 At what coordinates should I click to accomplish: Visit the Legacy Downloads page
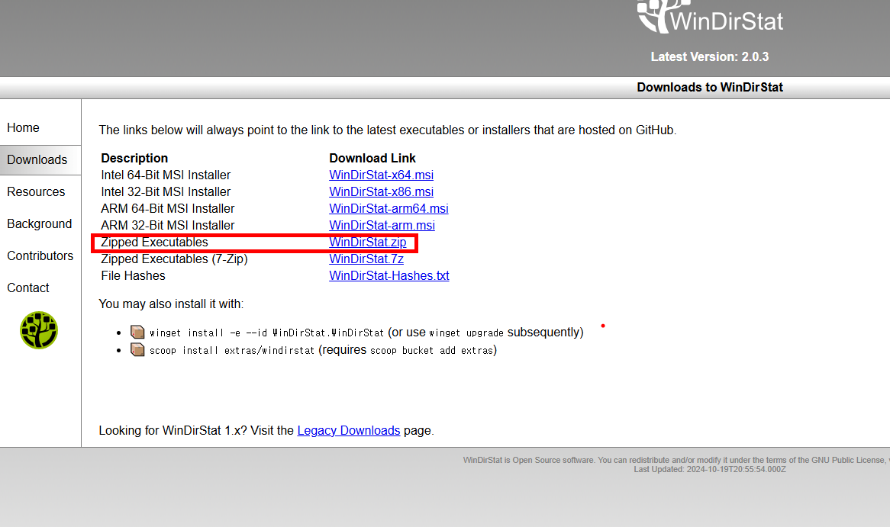point(349,431)
